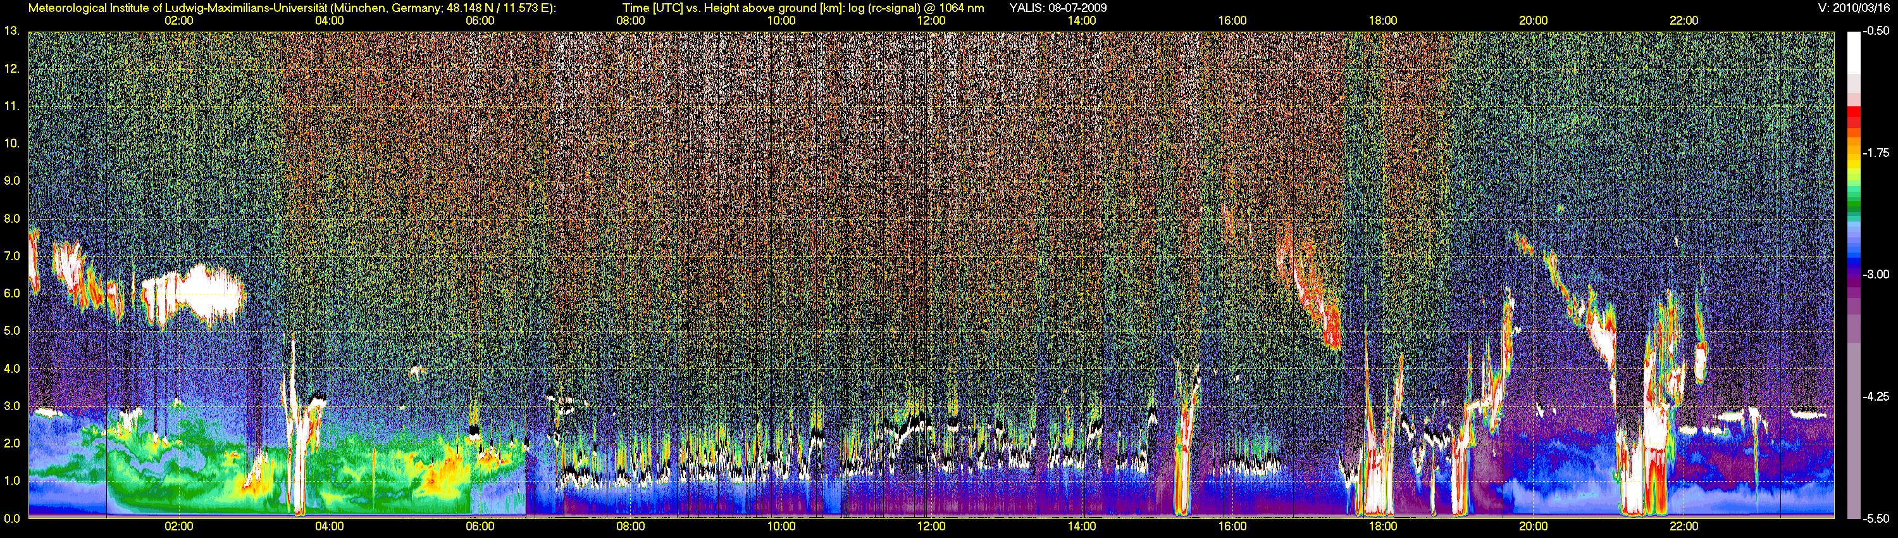Click the 04:00 label on the lower time axis
Viewport: 1898px width, 538px height.
(330, 526)
